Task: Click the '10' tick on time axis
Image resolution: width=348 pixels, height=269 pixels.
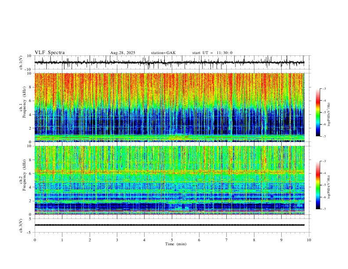Action: [309, 240]
